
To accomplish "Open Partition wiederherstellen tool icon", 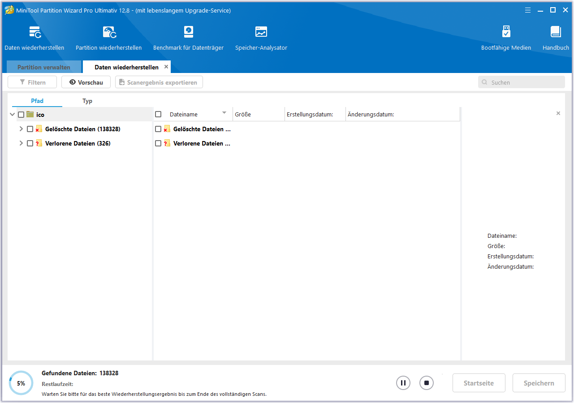I will pos(109,32).
